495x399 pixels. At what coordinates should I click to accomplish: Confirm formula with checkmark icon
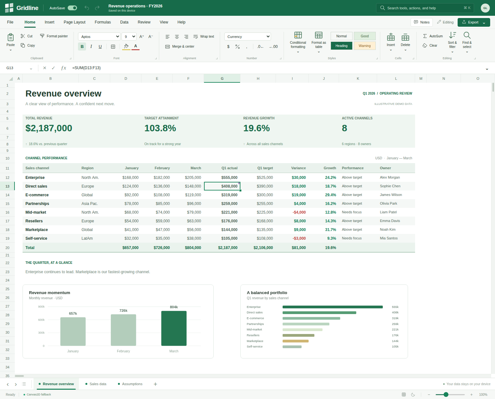[53, 68]
